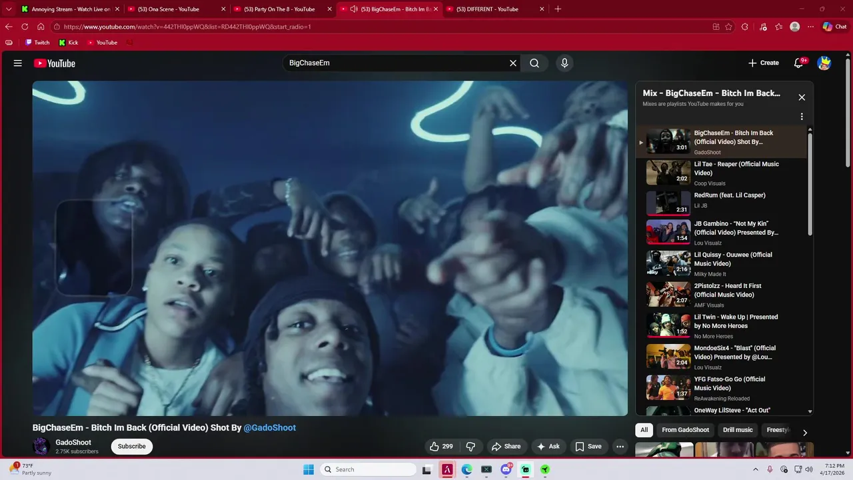Subscribe to GadoShoot
853x480 pixels.
click(x=132, y=447)
